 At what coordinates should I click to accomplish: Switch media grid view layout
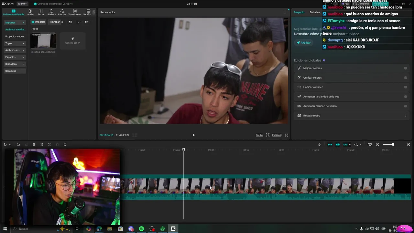click(x=70, y=22)
